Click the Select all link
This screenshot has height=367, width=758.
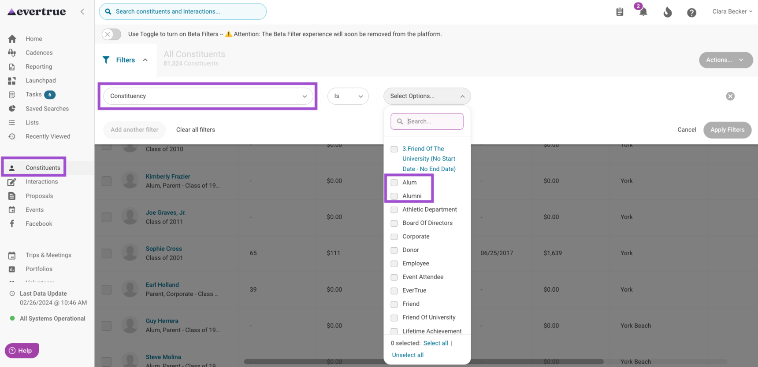[435, 343]
